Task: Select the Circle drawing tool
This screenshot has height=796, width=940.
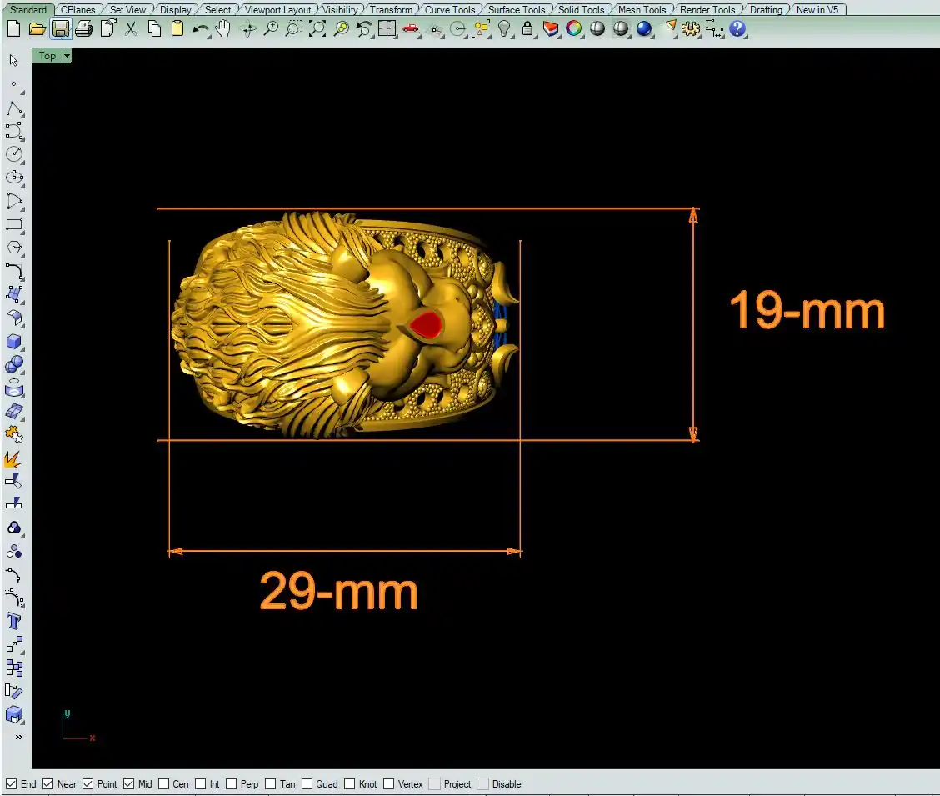Action: click(14, 154)
